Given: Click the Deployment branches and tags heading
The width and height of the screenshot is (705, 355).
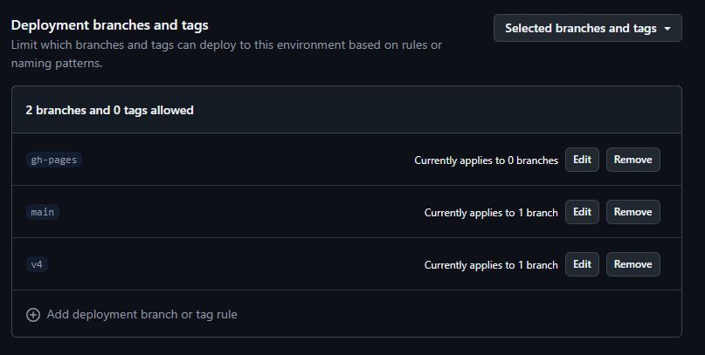Looking at the screenshot, I should 110,25.
